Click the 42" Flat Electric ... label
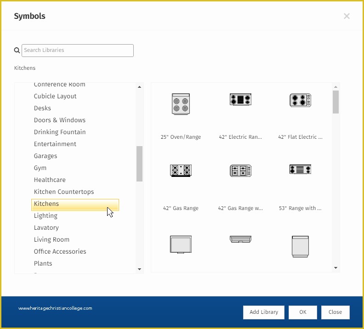This screenshot has height=329, width=364. click(x=300, y=137)
